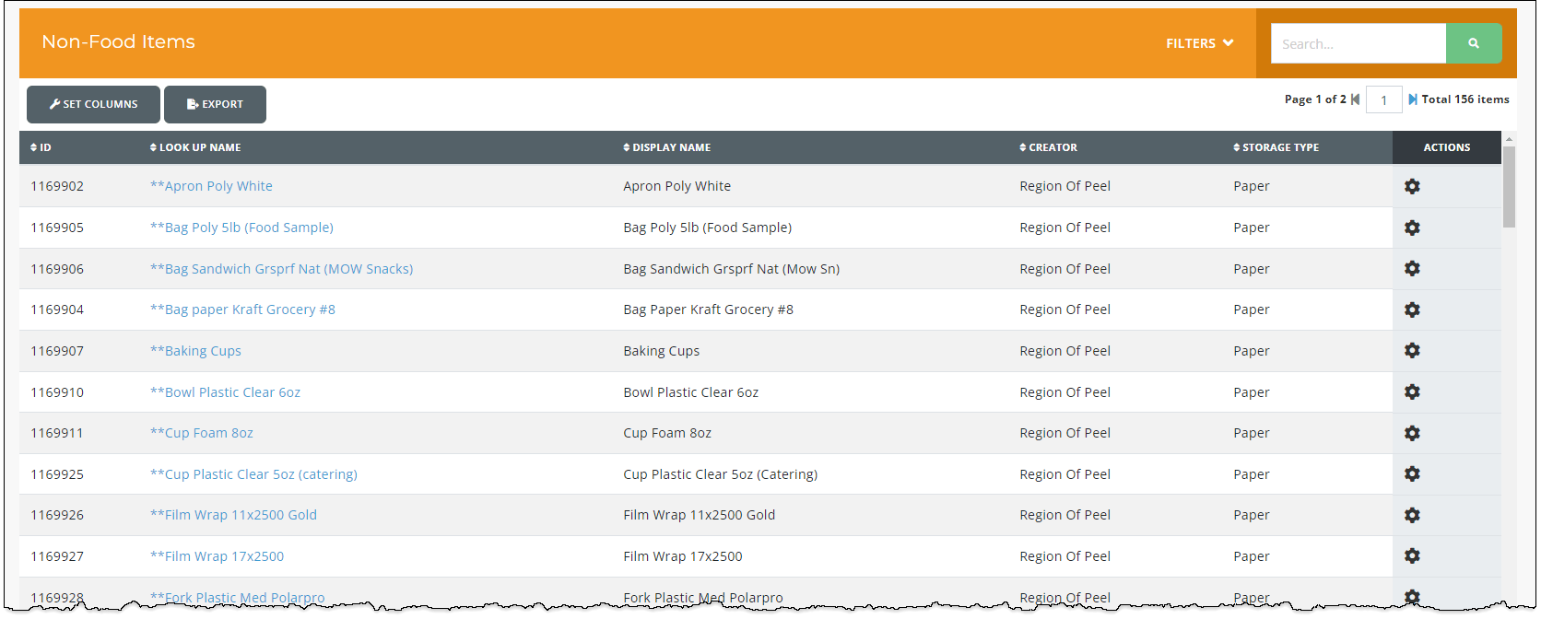Select ID cell 1169902
Image resolution: width=1541 pixels, height=619 pixels.
57,186
